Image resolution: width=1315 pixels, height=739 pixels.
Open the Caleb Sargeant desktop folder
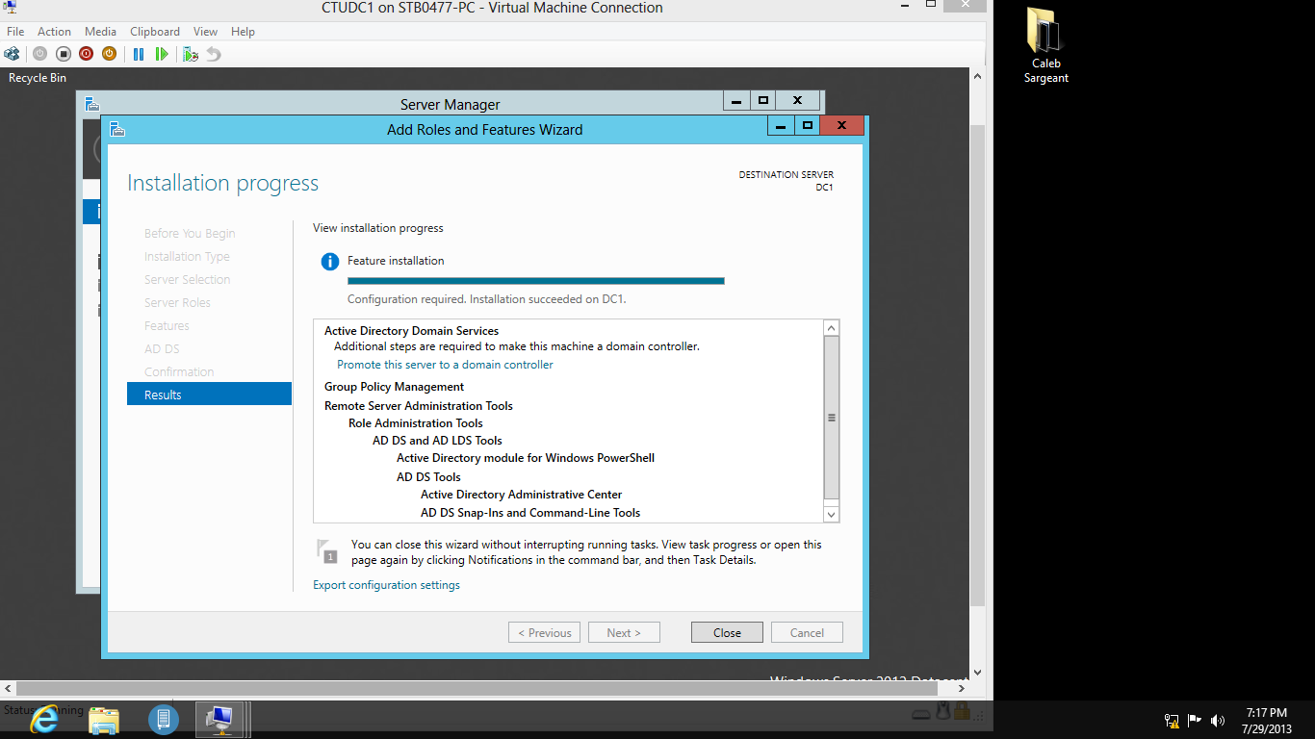tap(1045, 45)
